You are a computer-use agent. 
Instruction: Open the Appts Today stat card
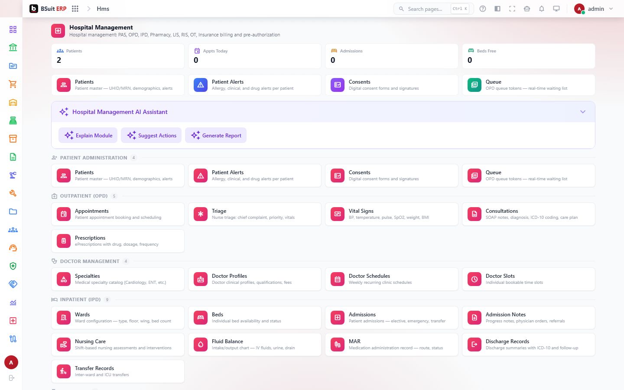click(254, 56)
